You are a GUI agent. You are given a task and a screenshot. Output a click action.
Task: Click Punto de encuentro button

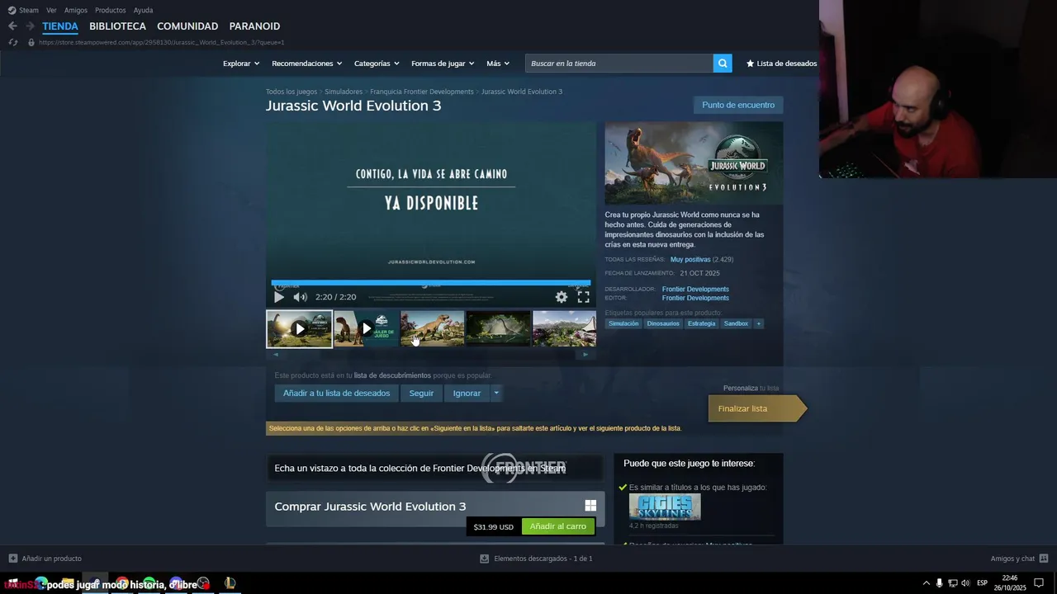738,105
